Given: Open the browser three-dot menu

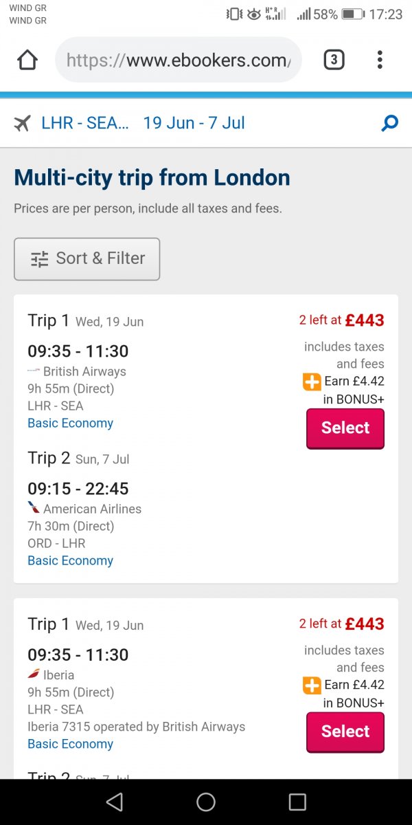Looking at the screenshot, I should pos(380,60).
